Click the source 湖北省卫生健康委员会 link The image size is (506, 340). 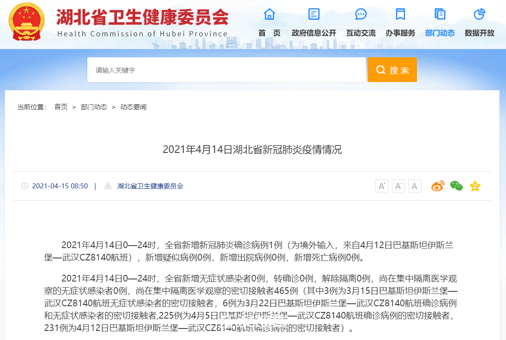(x=150, y=186)
